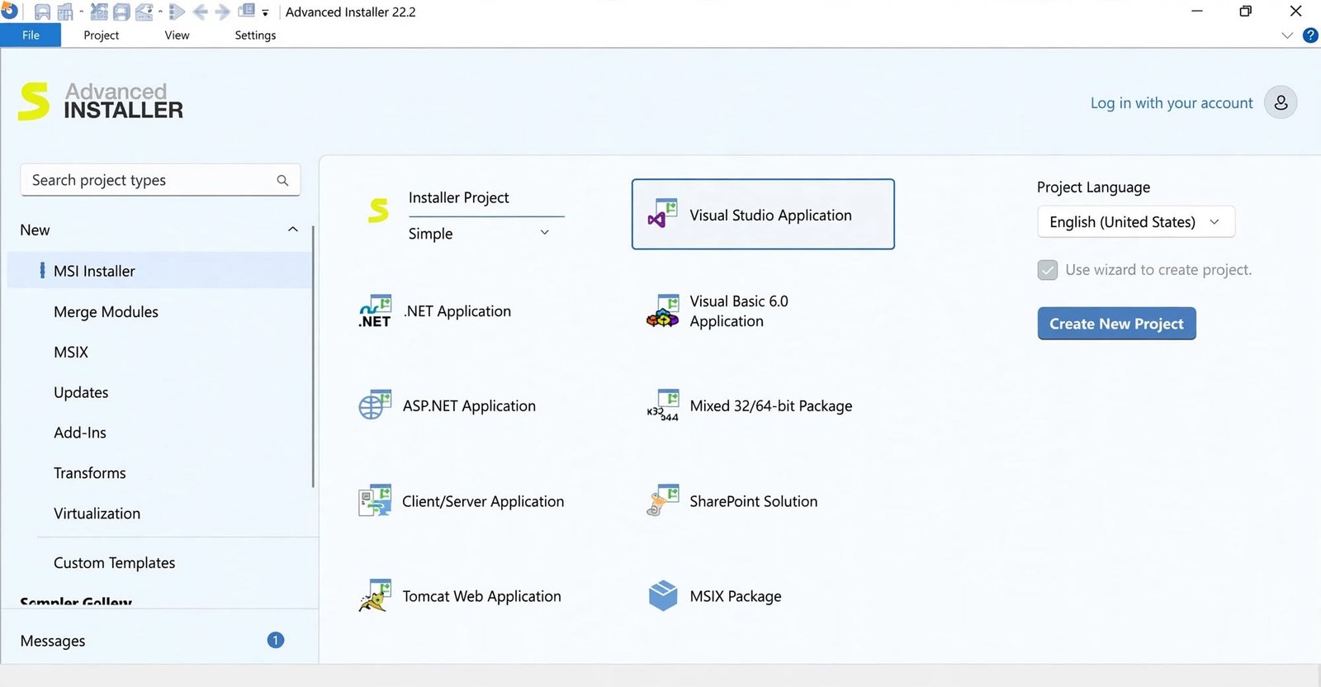Select the MSIX Package label
Image resolution: width=1321 pixels, height=687 pixels.
[x=735, y=597]
